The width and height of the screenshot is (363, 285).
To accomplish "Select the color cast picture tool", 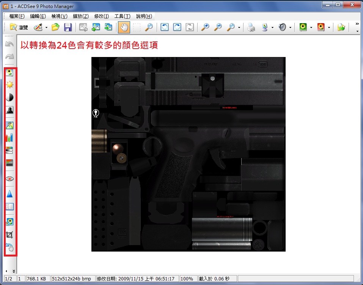I will [x=9, y=125].
